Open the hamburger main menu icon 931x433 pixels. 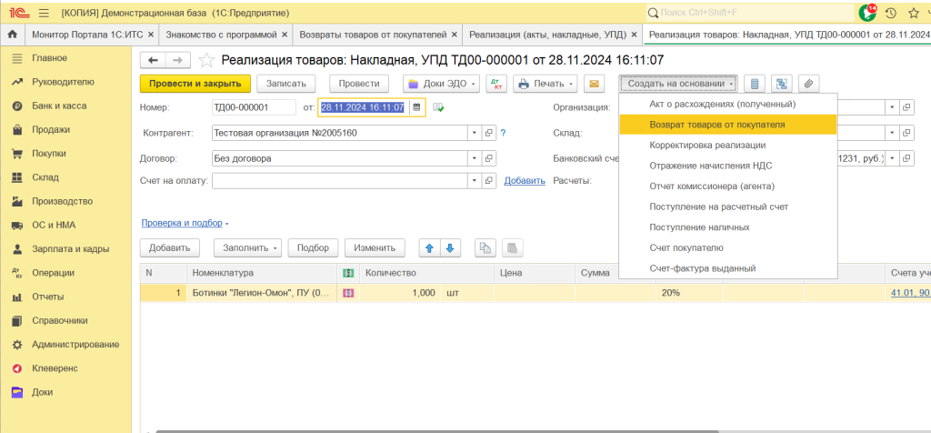tap(44, 13)
